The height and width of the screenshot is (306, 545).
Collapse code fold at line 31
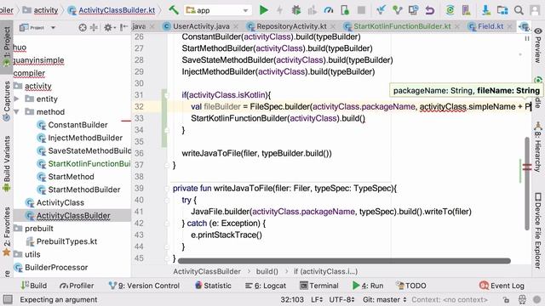167,94
